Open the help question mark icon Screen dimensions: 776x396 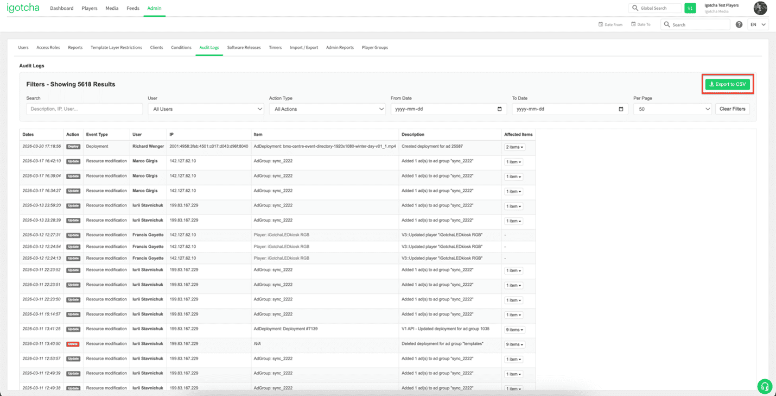click(x=739, y=24)
